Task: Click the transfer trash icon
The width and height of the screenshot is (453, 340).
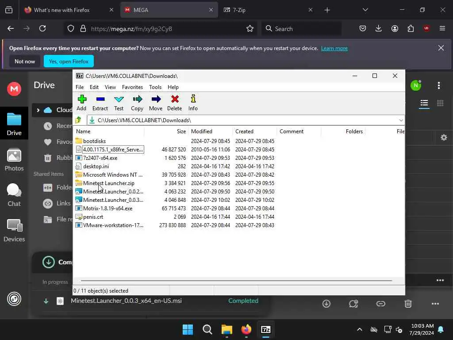Action: pos(408,304)
